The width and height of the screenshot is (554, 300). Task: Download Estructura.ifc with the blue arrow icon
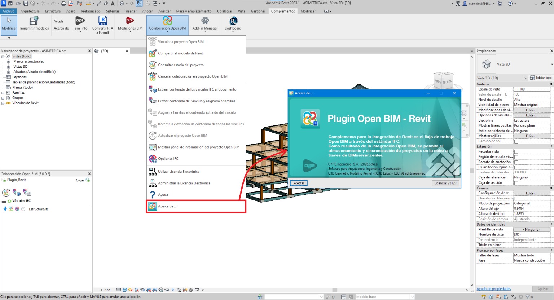pyautogui.click(x=4, y=209)
